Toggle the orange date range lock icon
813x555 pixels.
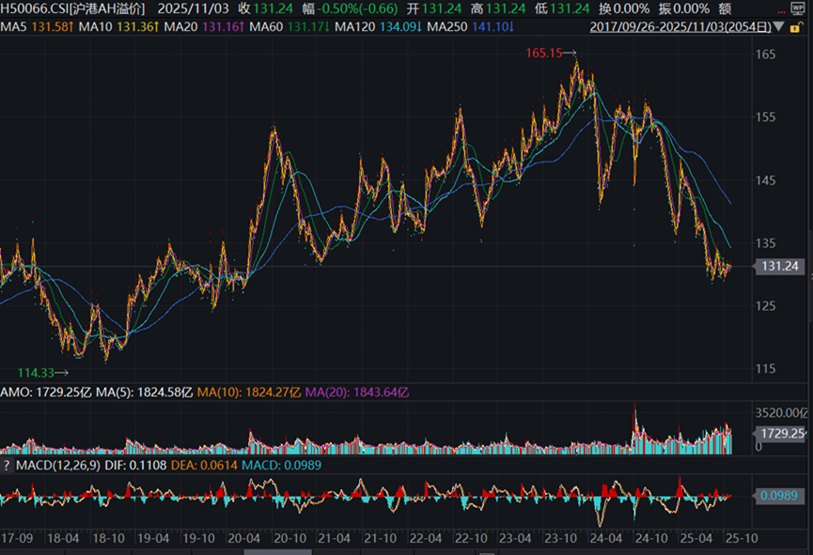(x=796, y=27)
